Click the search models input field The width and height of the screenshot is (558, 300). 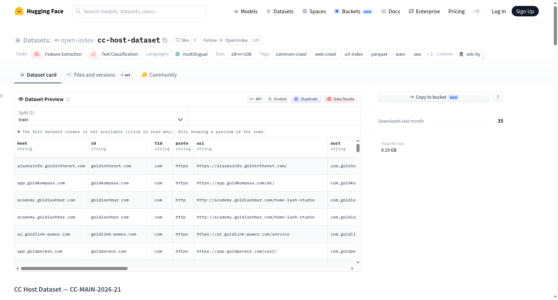(x=139, y=11)
